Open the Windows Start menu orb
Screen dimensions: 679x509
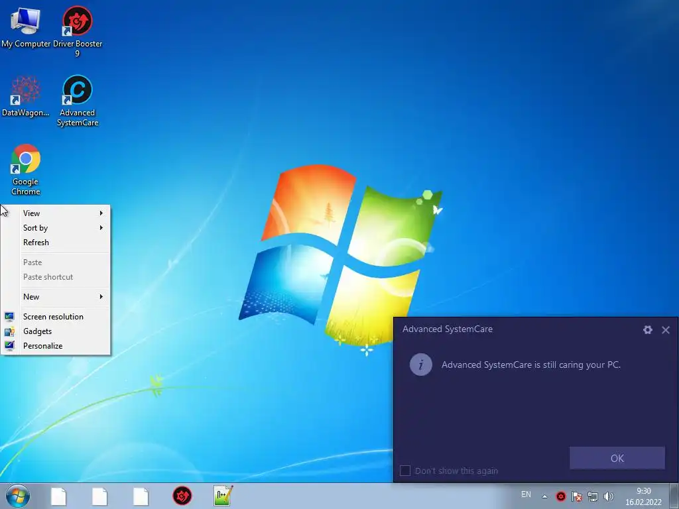(18, 496)
